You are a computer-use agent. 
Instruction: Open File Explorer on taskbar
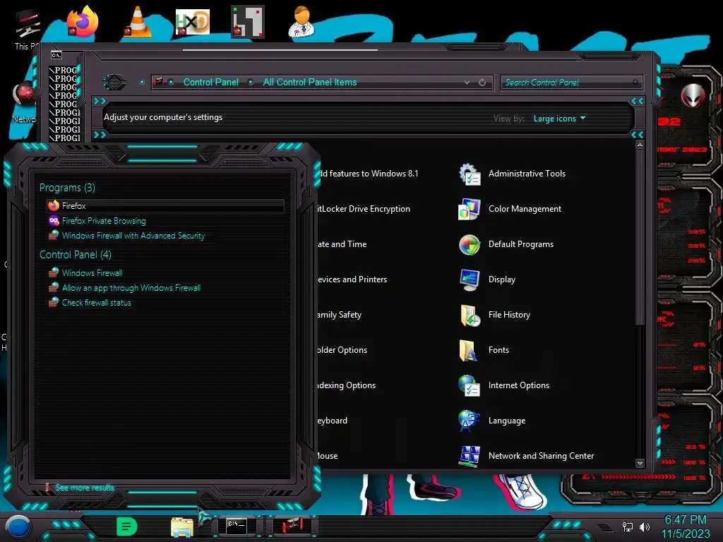(x=182, y=527)
